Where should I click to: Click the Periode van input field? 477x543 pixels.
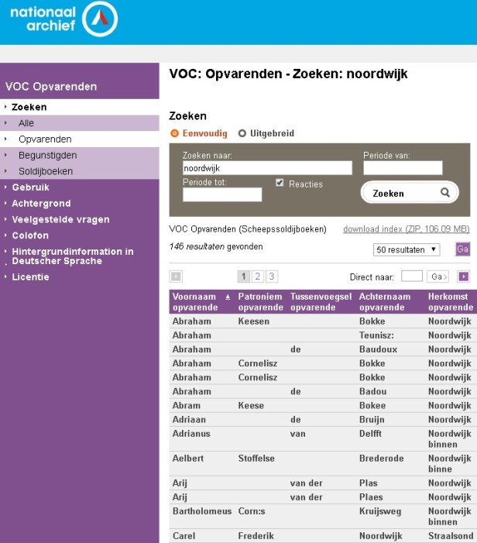click(403, 167)
